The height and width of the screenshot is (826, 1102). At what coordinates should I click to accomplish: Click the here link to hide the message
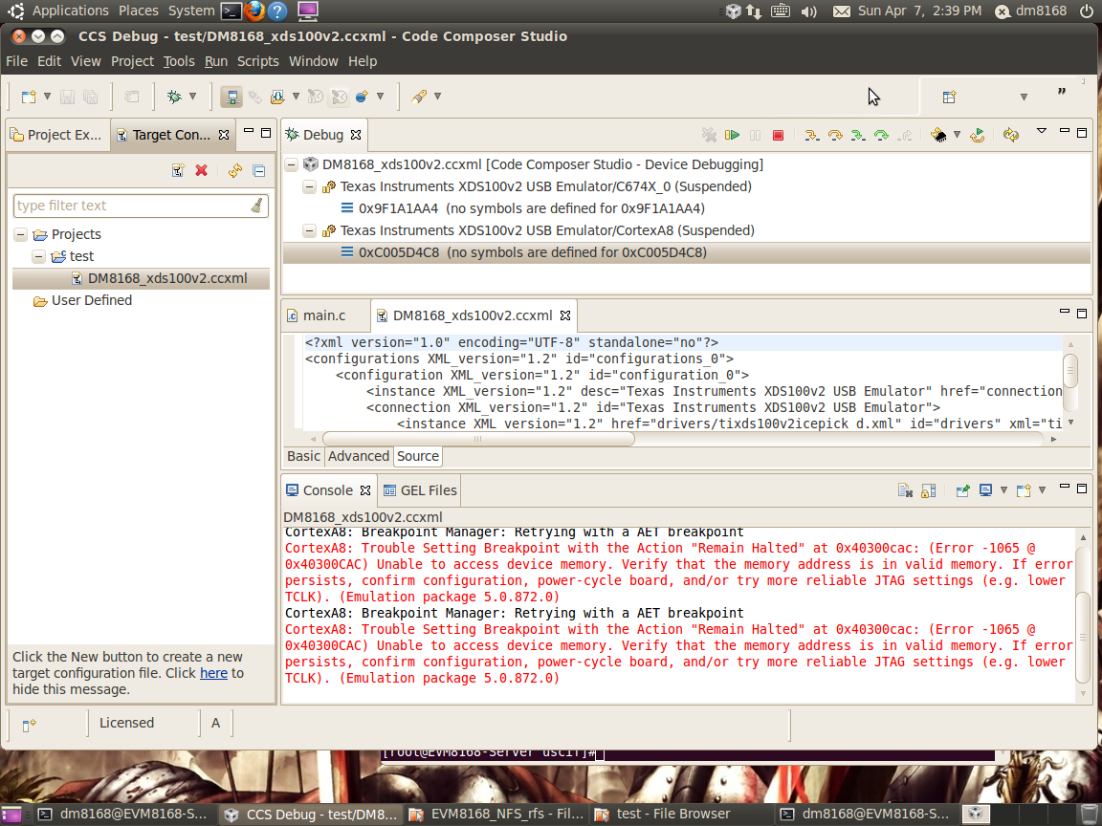212,672
